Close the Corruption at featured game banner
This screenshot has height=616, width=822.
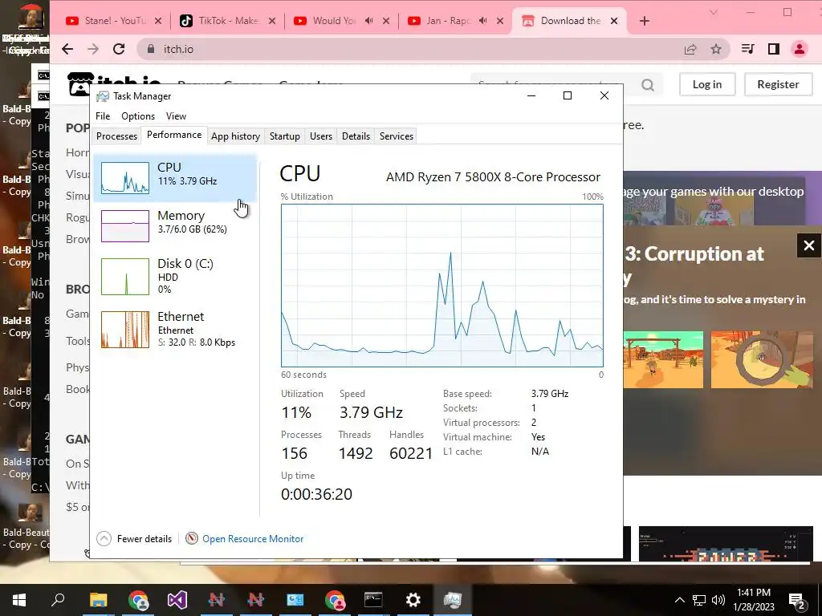809,245
